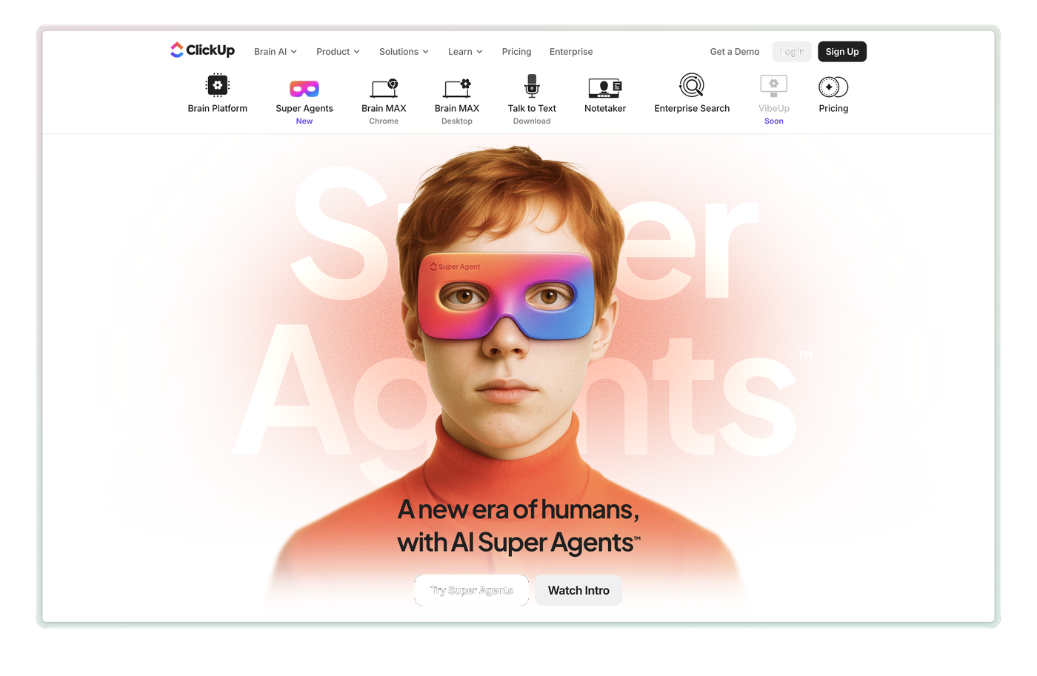Click the Get a Demo link
1037x676 pixels.
(x=735, y=52)
